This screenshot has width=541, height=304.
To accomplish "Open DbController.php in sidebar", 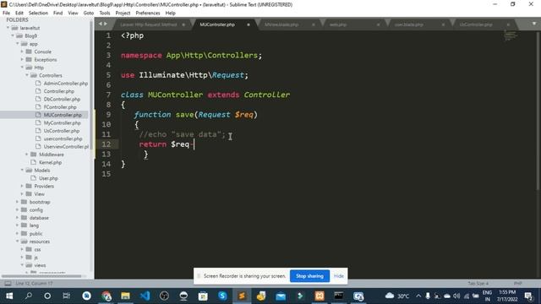I will pyautogui.click(x=62, y=99).
